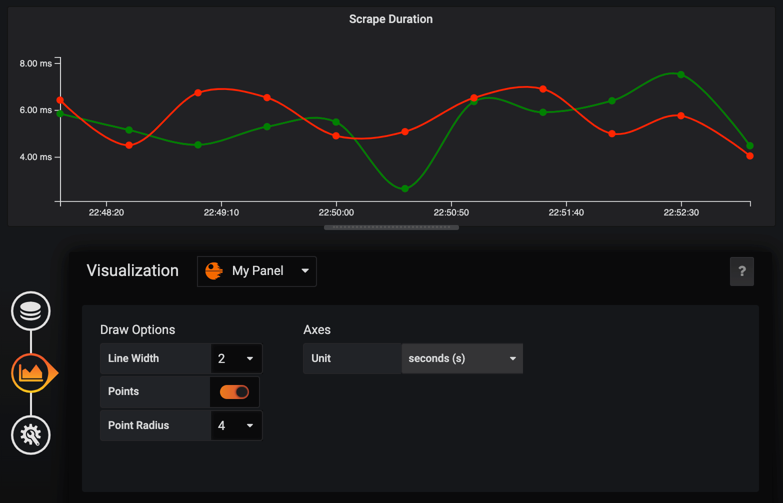Open the General settings gear-wrench icon

click(31, 435)
